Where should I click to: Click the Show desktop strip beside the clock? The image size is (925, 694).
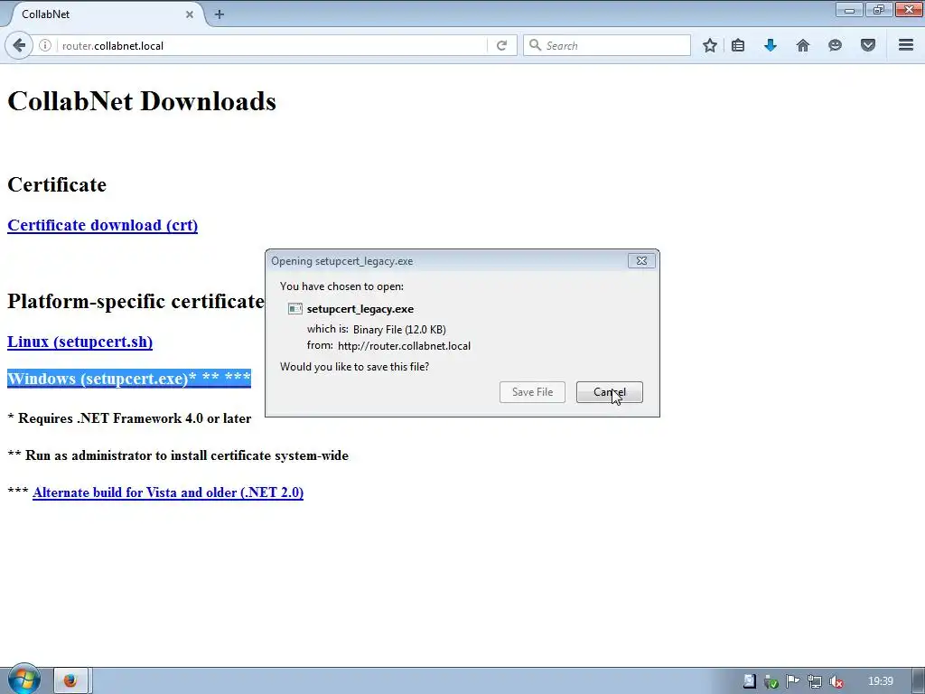tap(919, 681)
